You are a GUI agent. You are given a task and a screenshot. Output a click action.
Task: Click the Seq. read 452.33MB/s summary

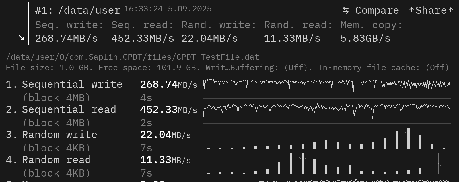coord(143,32)
